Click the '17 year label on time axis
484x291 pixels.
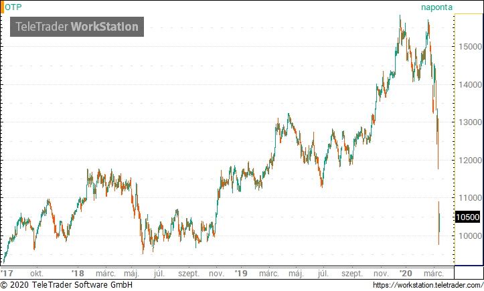(x=7, y=274)
